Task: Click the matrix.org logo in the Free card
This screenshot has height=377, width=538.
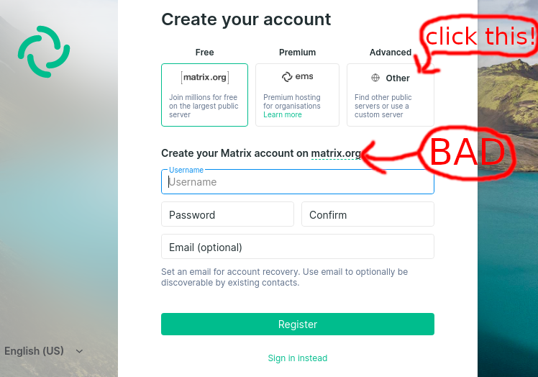Action: pos(204,77)
